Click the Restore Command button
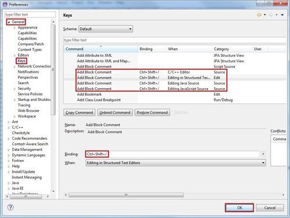This screenshot has height=218, width=290. (x=153, y=112)
